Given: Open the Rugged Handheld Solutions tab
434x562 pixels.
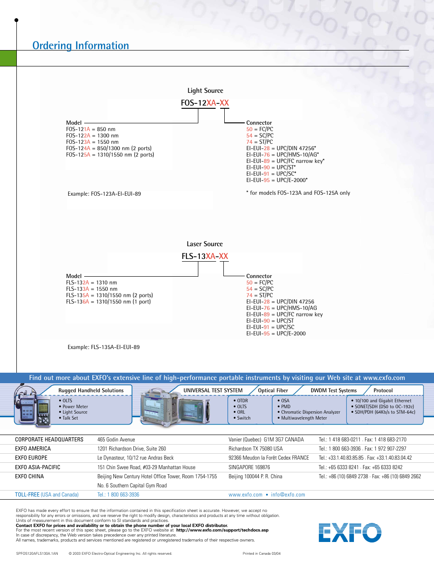Looking at the screenshot, I should click(91, 390).
